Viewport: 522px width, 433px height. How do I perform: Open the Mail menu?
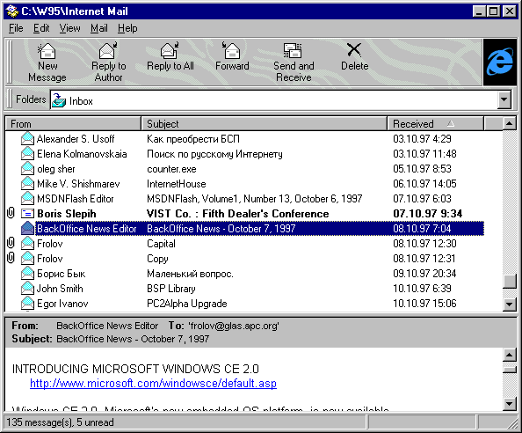point(99,28)
